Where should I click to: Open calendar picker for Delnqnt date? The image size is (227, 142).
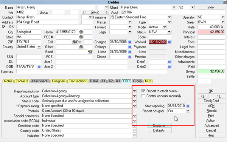coord(130,47)
